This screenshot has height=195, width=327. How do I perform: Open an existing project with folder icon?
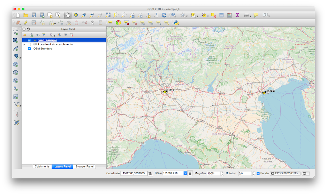26,15
